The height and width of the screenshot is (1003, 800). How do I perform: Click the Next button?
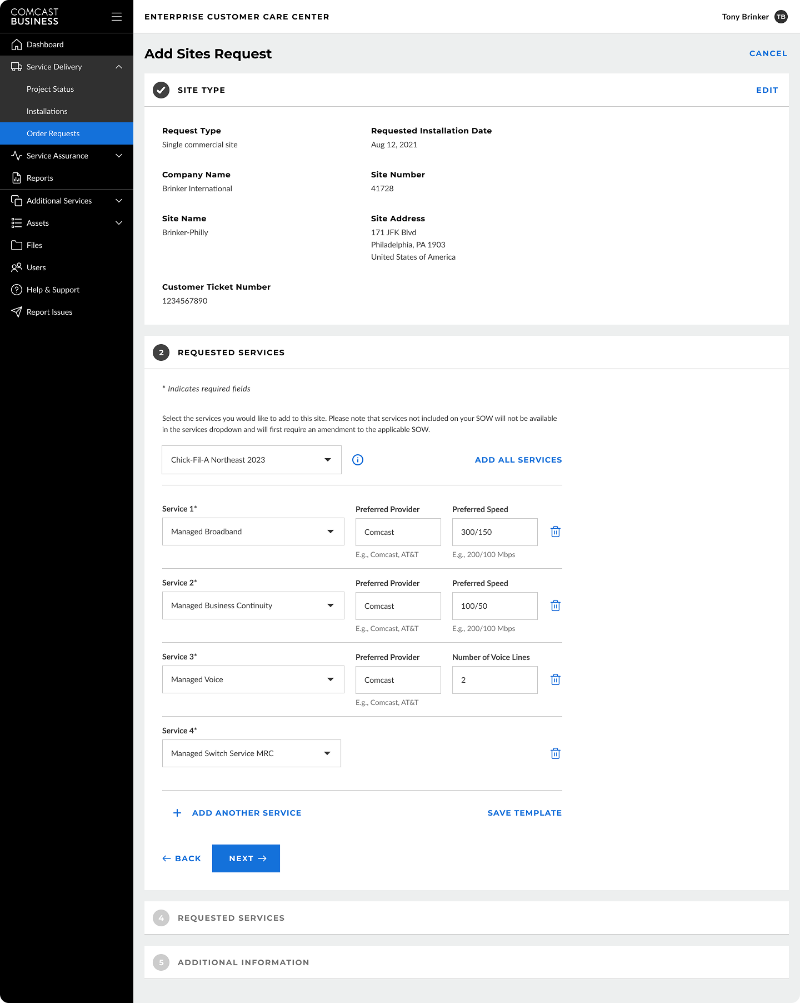coord(246,858)
